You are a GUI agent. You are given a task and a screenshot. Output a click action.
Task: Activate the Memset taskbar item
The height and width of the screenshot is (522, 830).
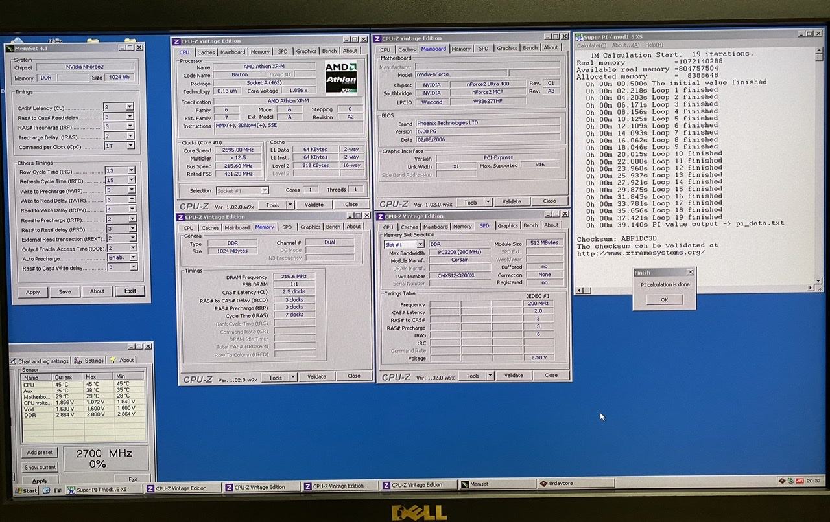496,484
